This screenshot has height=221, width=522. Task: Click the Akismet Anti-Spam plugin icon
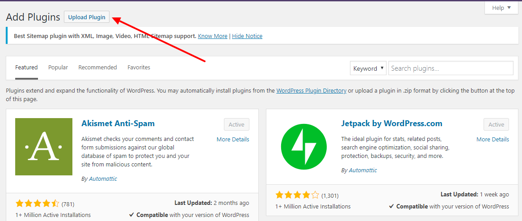(x=44, y=147)
